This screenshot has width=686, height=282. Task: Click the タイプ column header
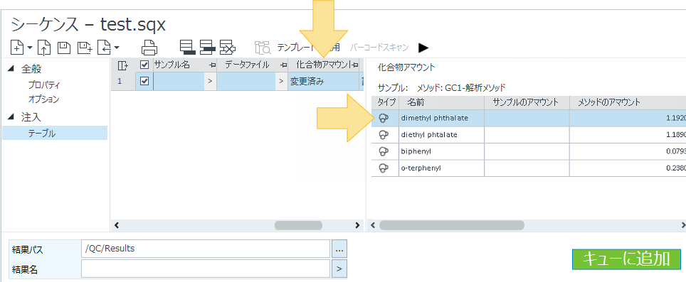tap(386, 102)
